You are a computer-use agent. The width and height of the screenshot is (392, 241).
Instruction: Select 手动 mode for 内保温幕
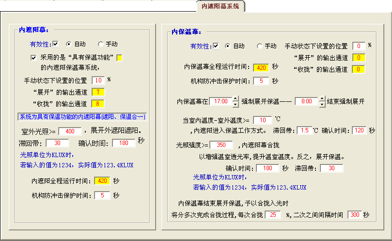tap(260, 46)
